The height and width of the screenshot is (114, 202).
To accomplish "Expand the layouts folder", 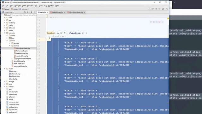I will [10, 43].
